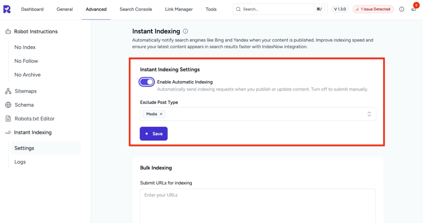Click the Instant Indexing double-check icon
Screen dimensions: 423x223
click(x=8, y=133)
